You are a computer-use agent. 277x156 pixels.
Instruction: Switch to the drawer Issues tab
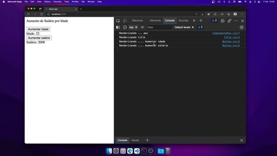pyautogui.click(x=135, y=140)
